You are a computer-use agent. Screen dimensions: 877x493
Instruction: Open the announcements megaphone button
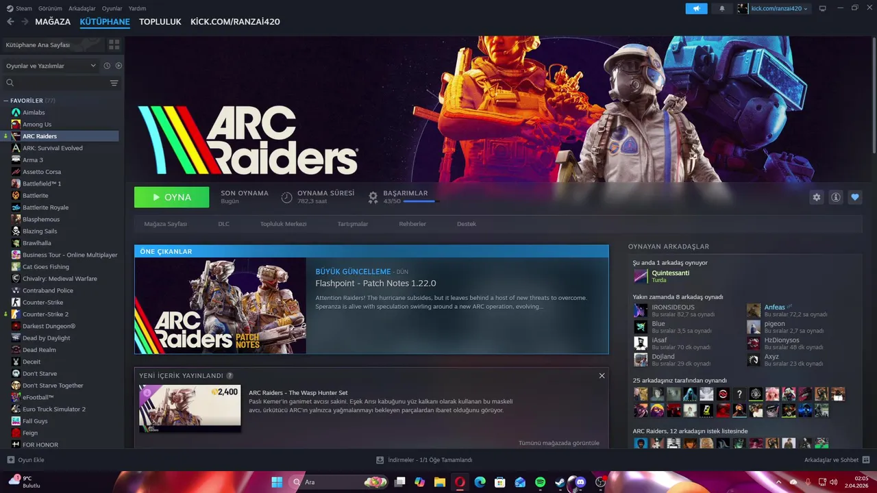tap(696, 8)
